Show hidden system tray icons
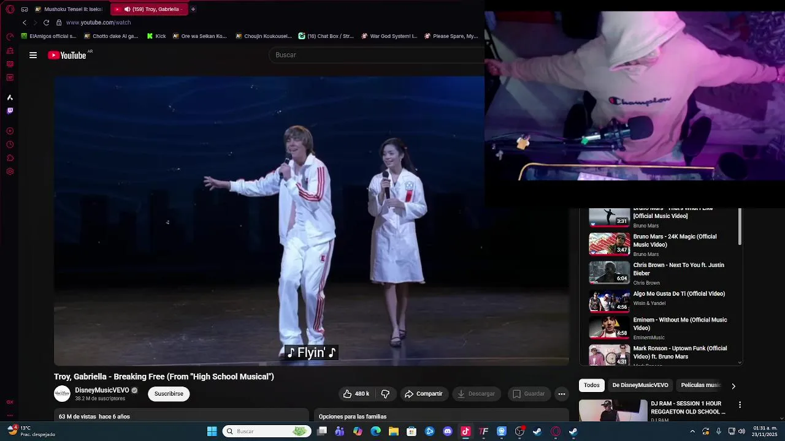The image size is (785, 441). tap(692, 431)
